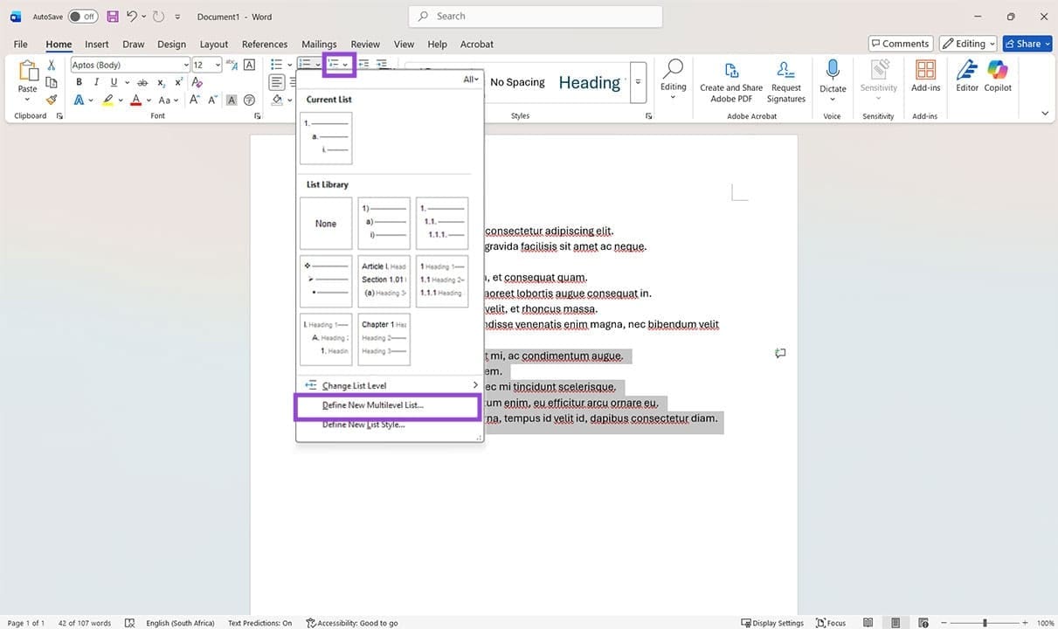
Task: Open the Editor pane
Action: [966, 79]
